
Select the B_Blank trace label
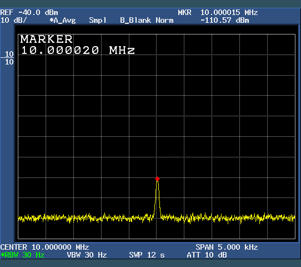coord(136,20)
